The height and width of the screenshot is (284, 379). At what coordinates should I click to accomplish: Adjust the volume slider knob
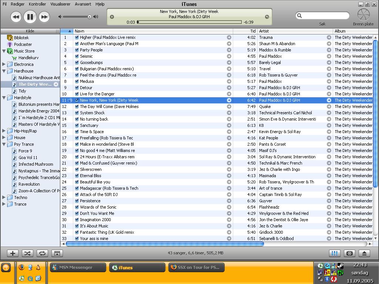[x=90, y=17]
